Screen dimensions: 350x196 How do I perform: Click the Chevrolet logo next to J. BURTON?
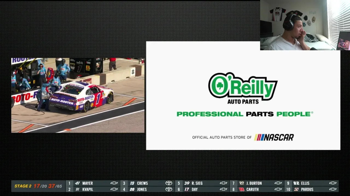pyautogui.click(x=278, y=183)
